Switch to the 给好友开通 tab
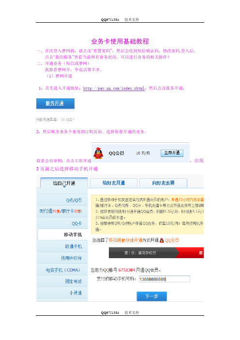 tap(114, 183)
